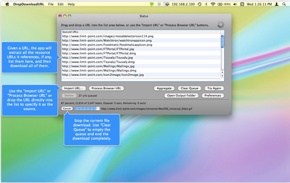Cancel the current file download
290x183 pixels.
67,109
